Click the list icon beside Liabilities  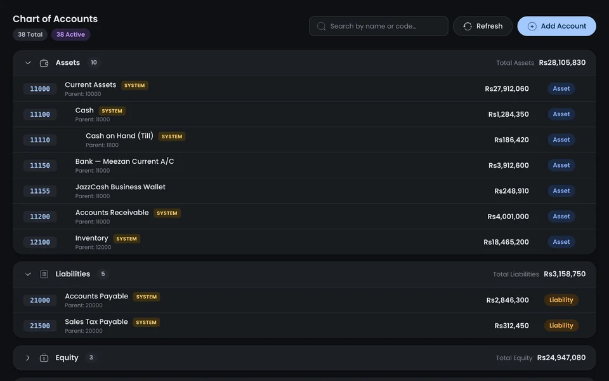[x=44, y=274]
